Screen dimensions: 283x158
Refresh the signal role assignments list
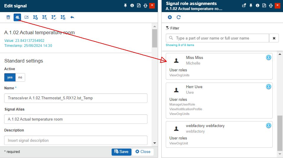tap(179, 17)
